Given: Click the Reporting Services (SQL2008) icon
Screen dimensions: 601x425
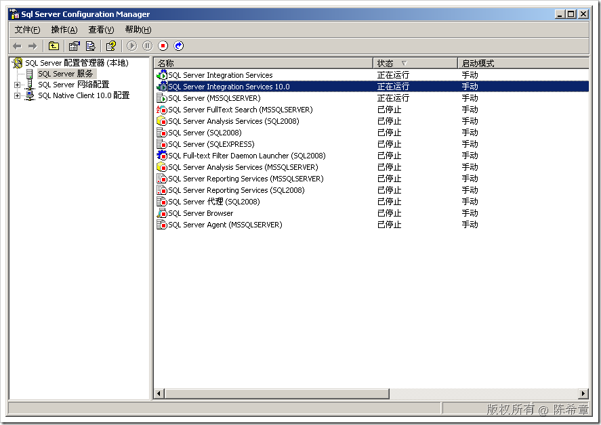Looking at the screenshot, I should click(162, 190).
